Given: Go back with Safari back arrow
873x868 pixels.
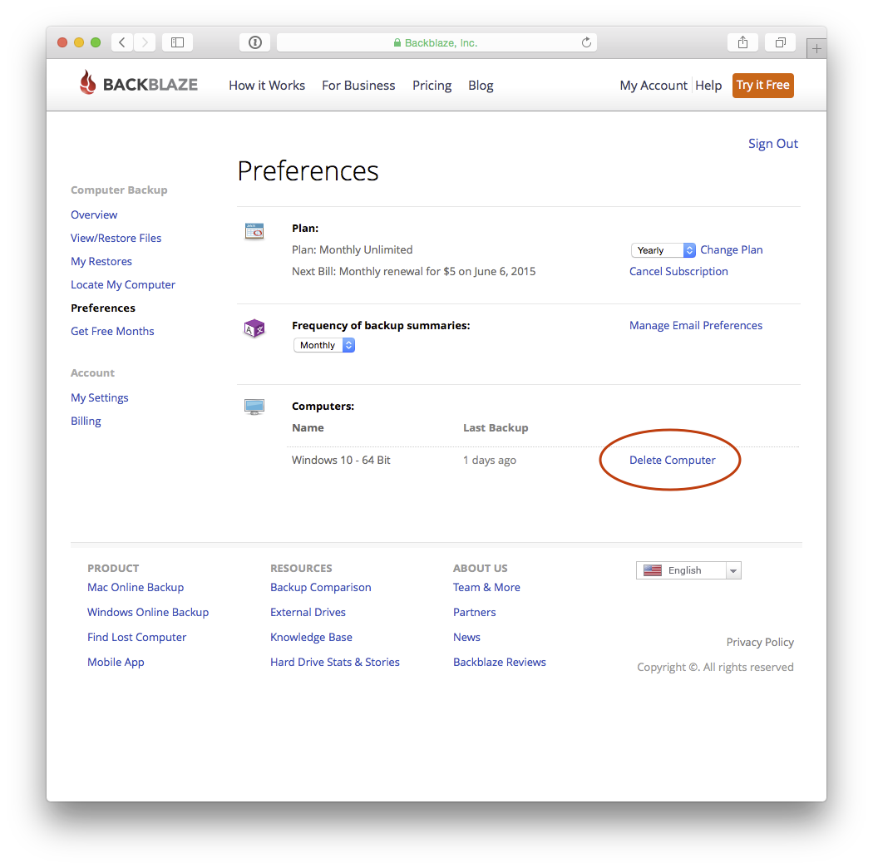Looking at the screenshot, I should tap(122, 42).
